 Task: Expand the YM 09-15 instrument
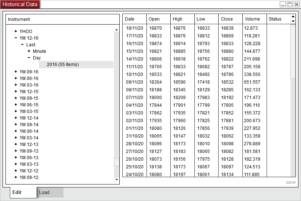pyautogui.click(x=16, y=98)
